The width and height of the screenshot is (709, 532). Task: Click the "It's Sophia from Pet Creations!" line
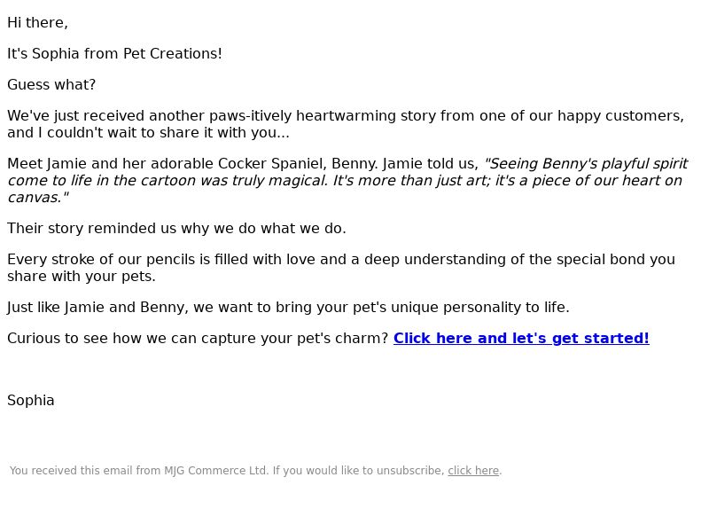pos(114,54)
